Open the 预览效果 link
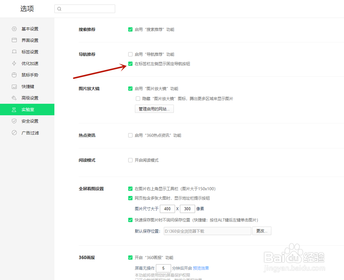The height and width of the screenshot is (280, 344). click(x=201, y=268)
